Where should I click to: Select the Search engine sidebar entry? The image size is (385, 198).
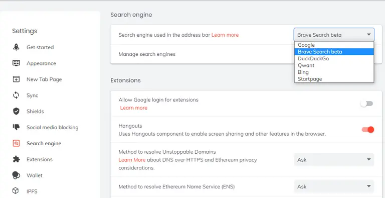point(44,143)
